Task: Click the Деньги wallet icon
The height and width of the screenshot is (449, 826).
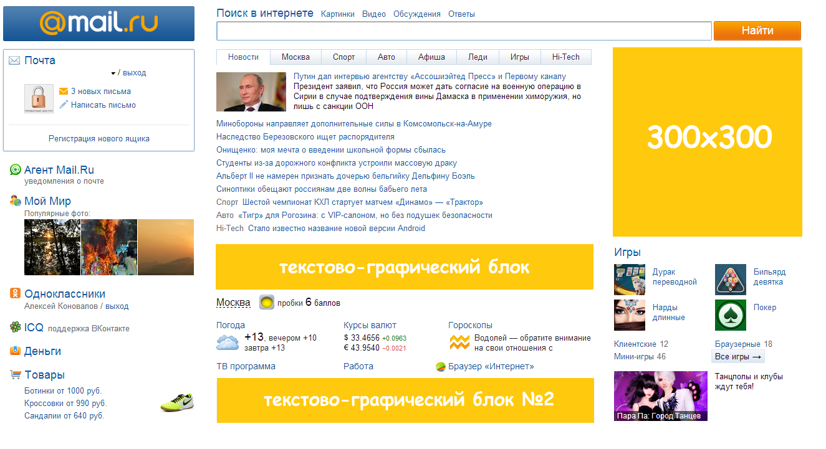Action: (16, 351)
